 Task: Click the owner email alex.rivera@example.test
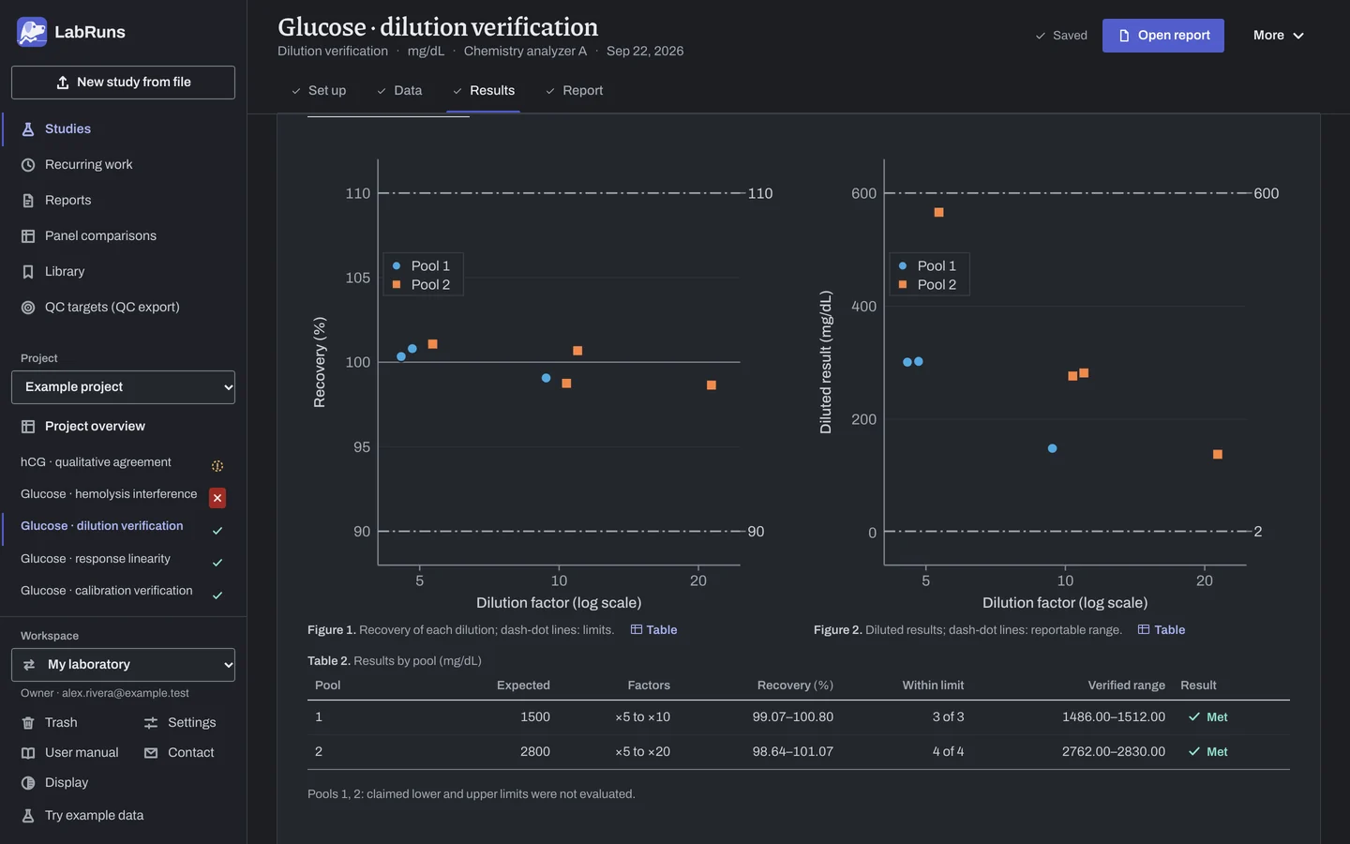pos(126,694)
